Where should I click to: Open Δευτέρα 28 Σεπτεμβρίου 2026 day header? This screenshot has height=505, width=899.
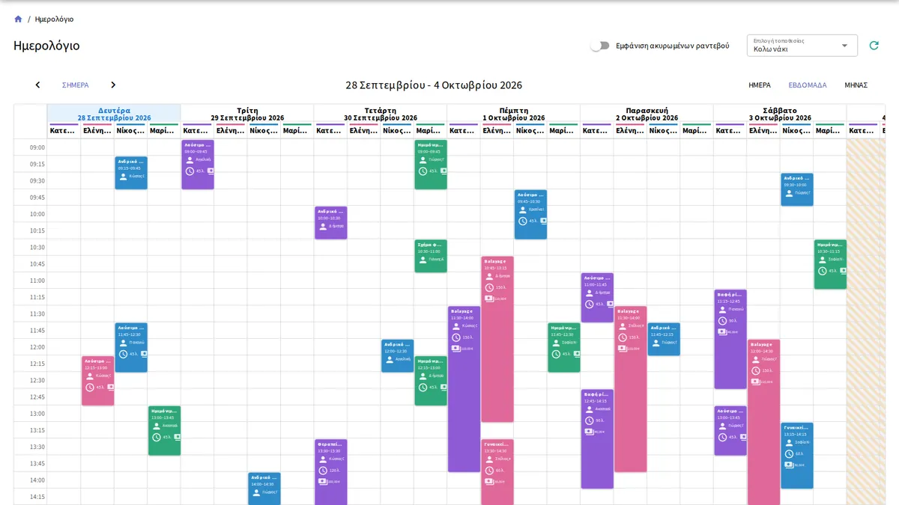tap(114, 114)
